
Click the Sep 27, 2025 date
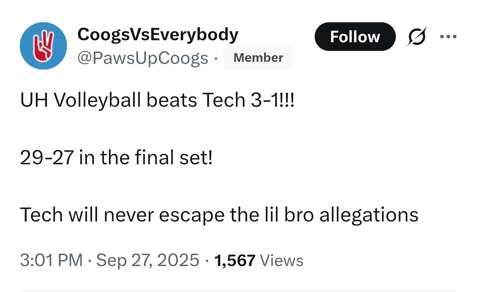point(147,260)
